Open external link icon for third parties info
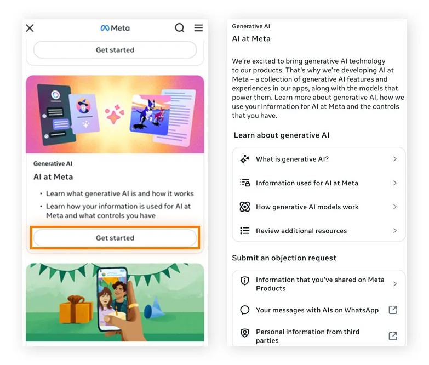The width and height of the screenshot is (429, 365). click(x=393, y=336)
